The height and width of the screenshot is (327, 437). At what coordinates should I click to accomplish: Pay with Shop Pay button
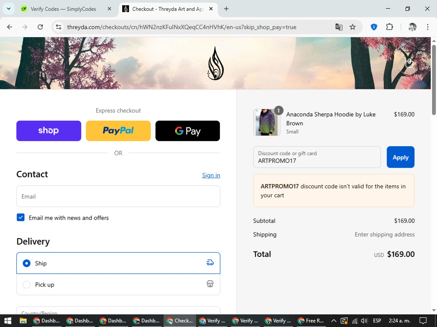point(49,131)
